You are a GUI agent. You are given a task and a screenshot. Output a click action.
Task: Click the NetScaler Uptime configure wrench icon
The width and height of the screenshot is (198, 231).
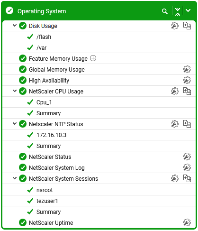tap(187, 222)
